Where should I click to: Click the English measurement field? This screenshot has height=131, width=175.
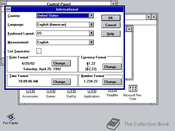pyautogui.click(x=63, y=42)
